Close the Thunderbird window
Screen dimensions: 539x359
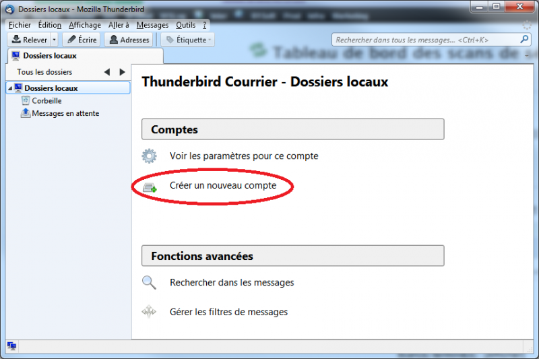tap(519, 7)
